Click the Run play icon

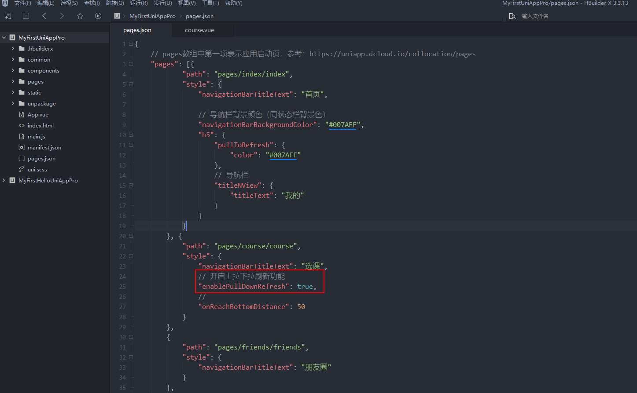pyautogui.click(x=98, y=16)
